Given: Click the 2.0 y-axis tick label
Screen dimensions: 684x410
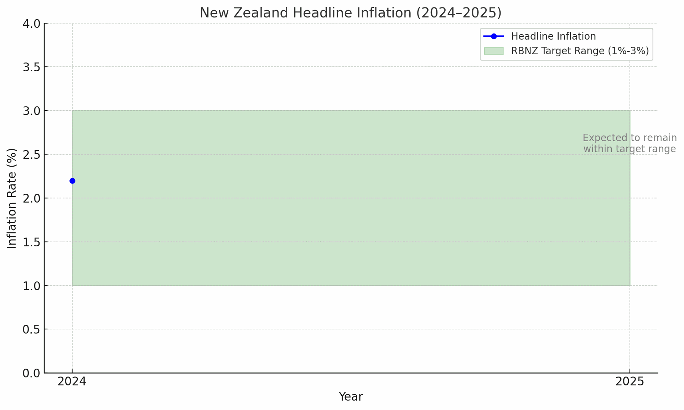Looking at the screenshot, I should (x=31, y=198).
